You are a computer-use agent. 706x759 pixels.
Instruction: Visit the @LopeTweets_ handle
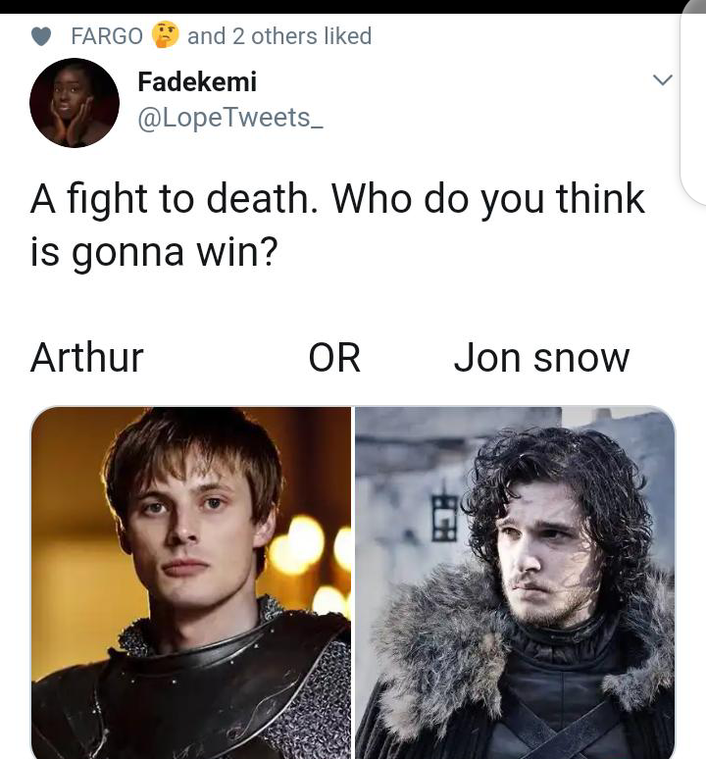pyautogui.click(x=230, y=118)
